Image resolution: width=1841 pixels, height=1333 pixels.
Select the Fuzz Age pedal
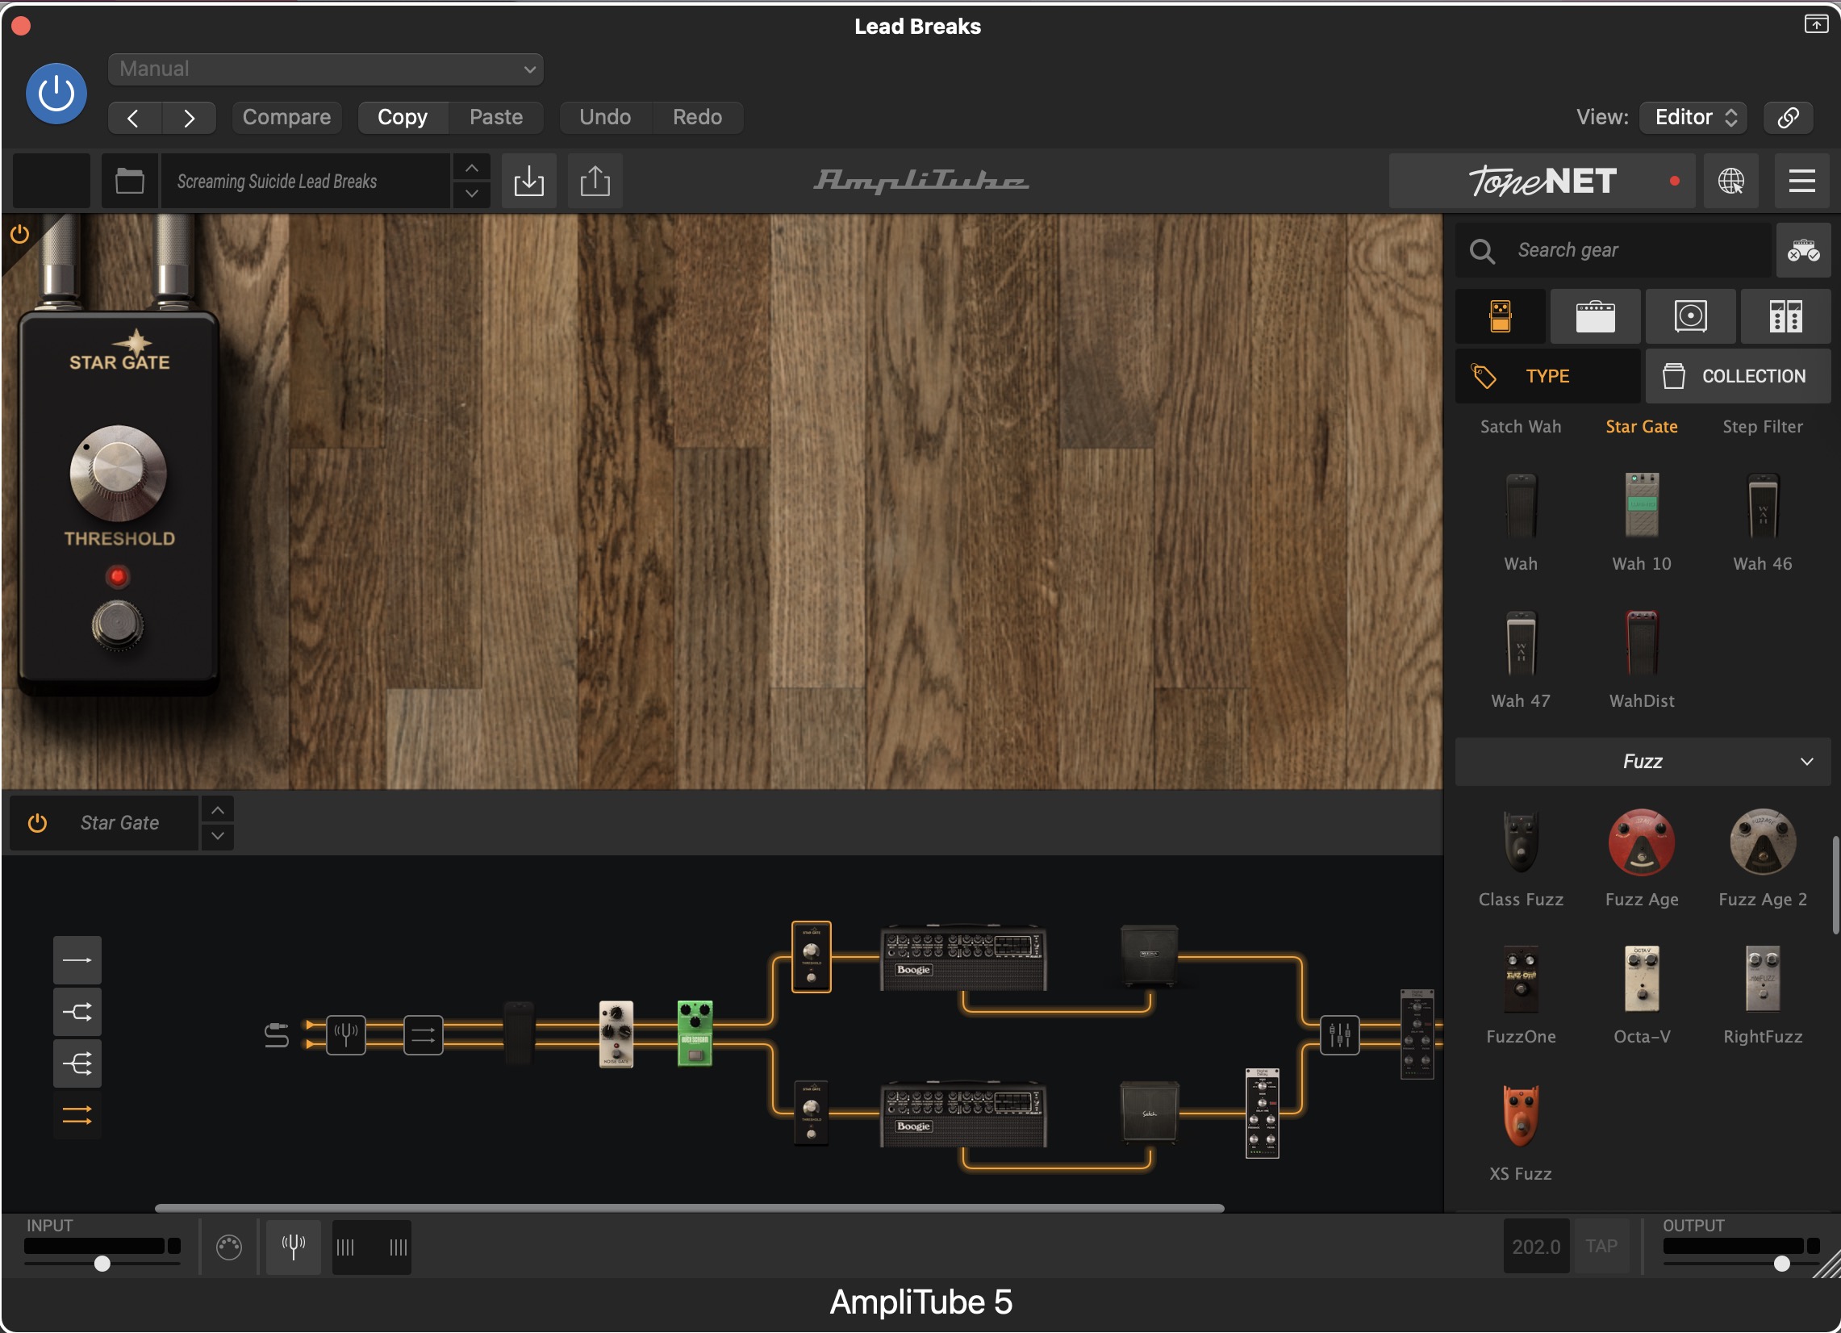(x=1641, y=842)
